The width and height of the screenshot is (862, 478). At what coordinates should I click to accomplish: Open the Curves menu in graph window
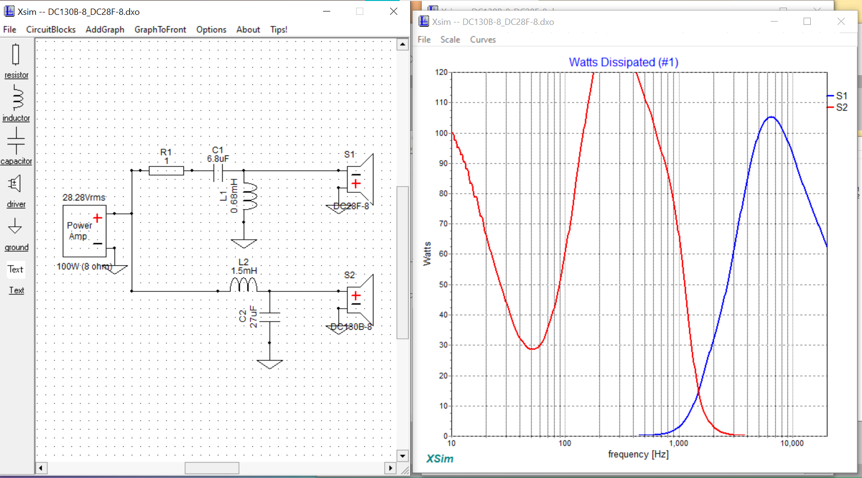(483, 40)
